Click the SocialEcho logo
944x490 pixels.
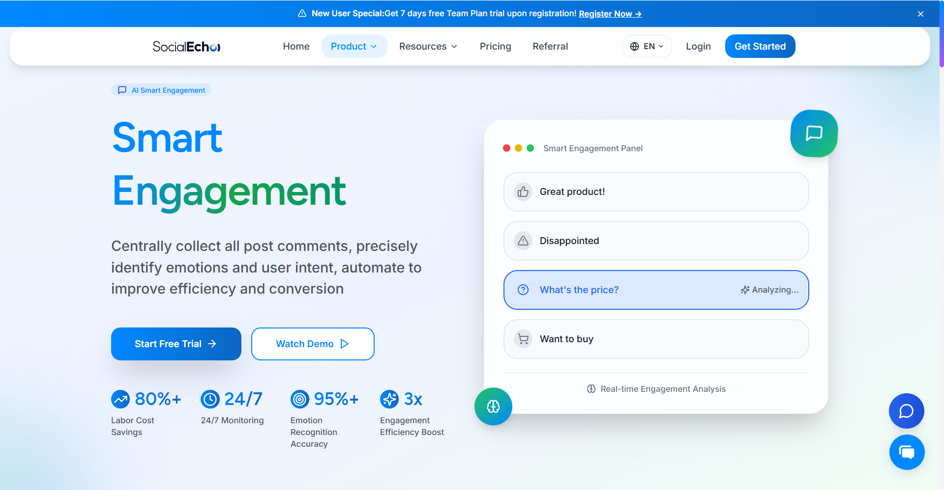[x=186, y=47]
